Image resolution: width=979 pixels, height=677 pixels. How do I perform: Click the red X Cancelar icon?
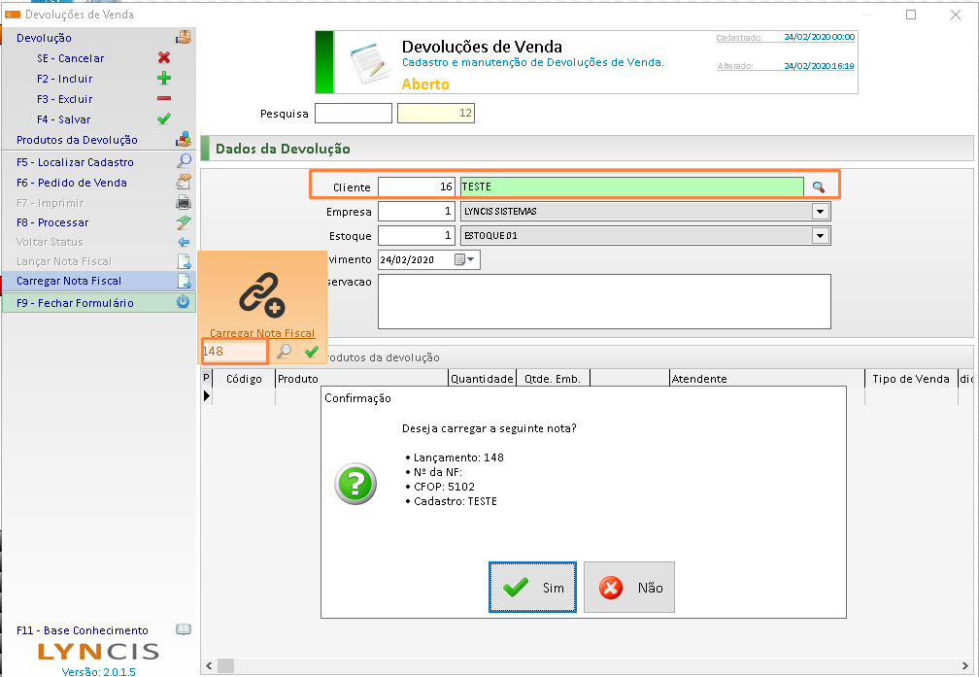pyautogui.click(x=164, y=58)
